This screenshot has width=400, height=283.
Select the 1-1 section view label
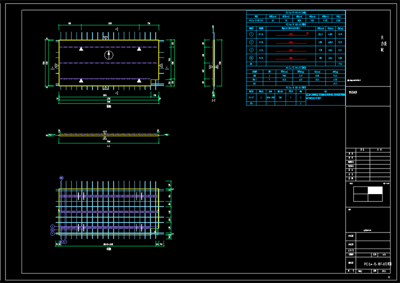[108, 146]
